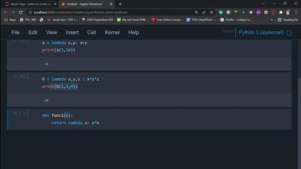This screenshot has height=169, width=301.
Task: Open the dark red round extension icon
Action: (273, 12)
